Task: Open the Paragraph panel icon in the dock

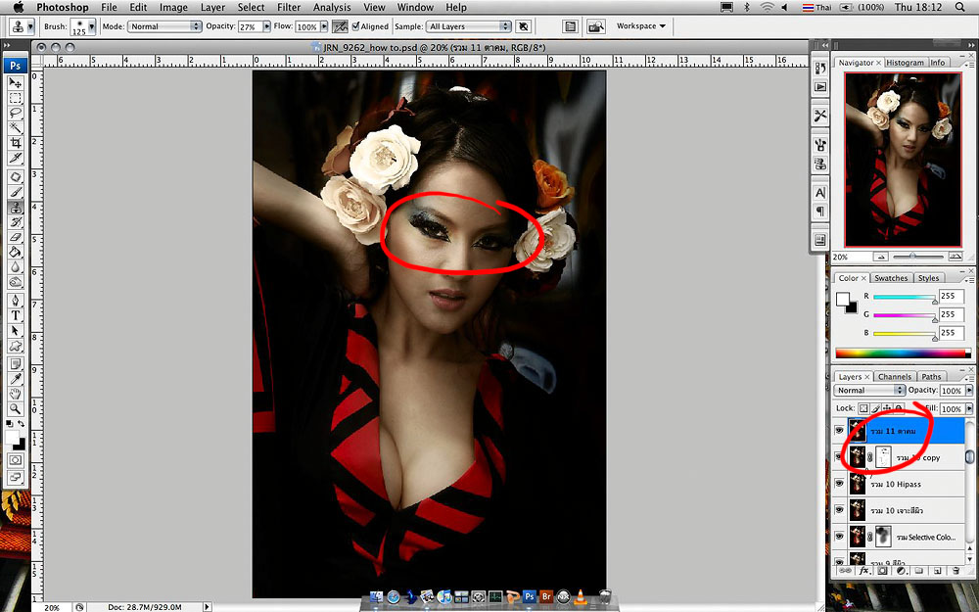Action: click(x=820, y=212)
